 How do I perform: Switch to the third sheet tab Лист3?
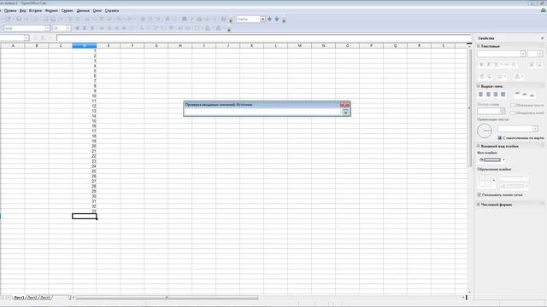coord(45,298)
